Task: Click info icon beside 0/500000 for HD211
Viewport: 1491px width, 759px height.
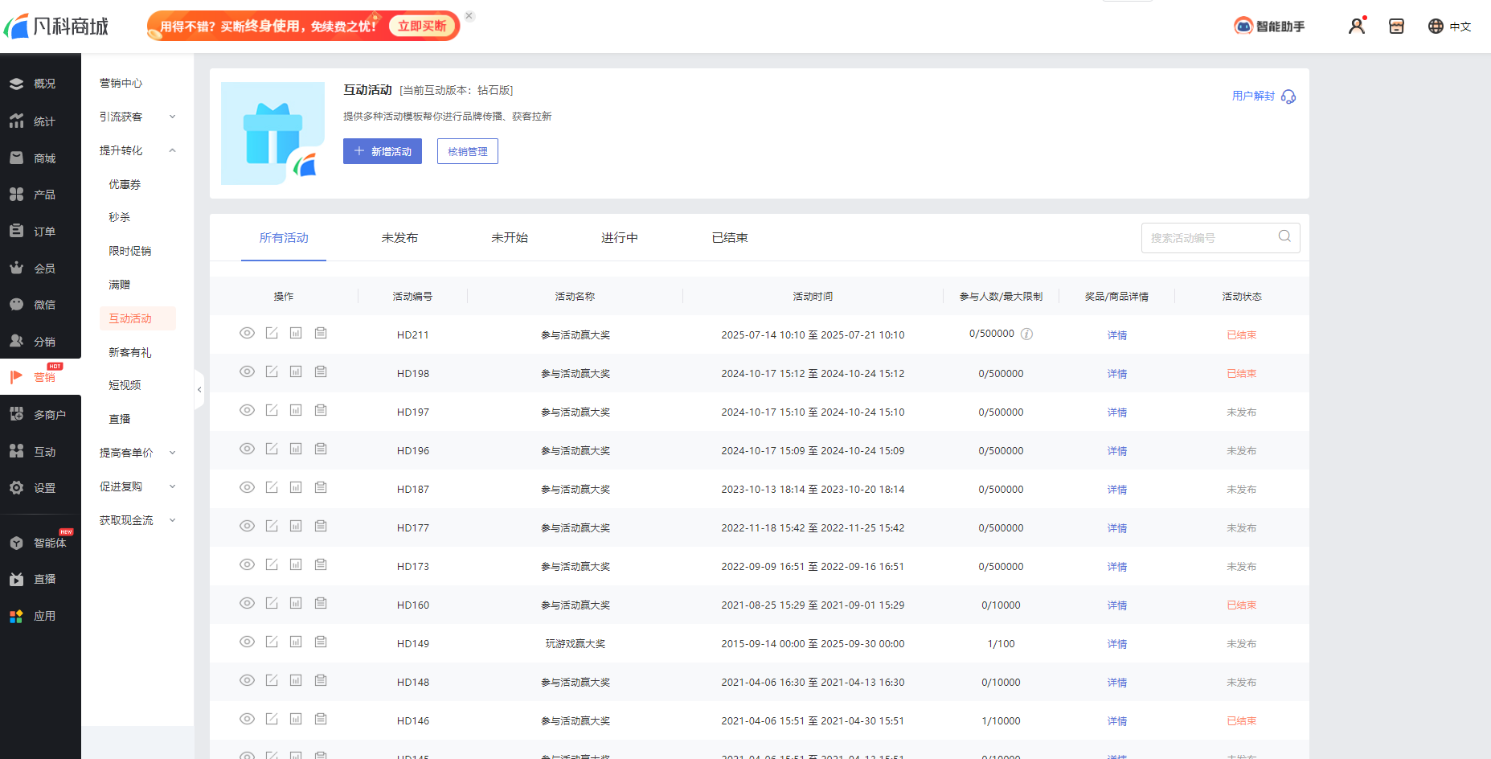Action: tap(1026, 334)
